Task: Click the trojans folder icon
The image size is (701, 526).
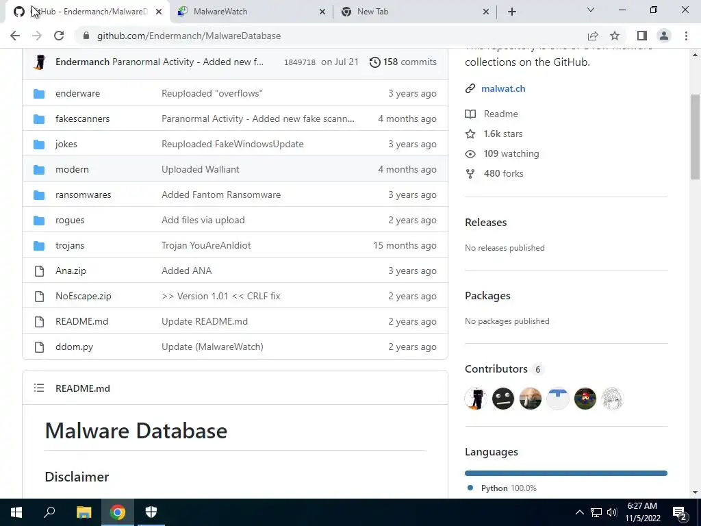Action: (39, 246)
